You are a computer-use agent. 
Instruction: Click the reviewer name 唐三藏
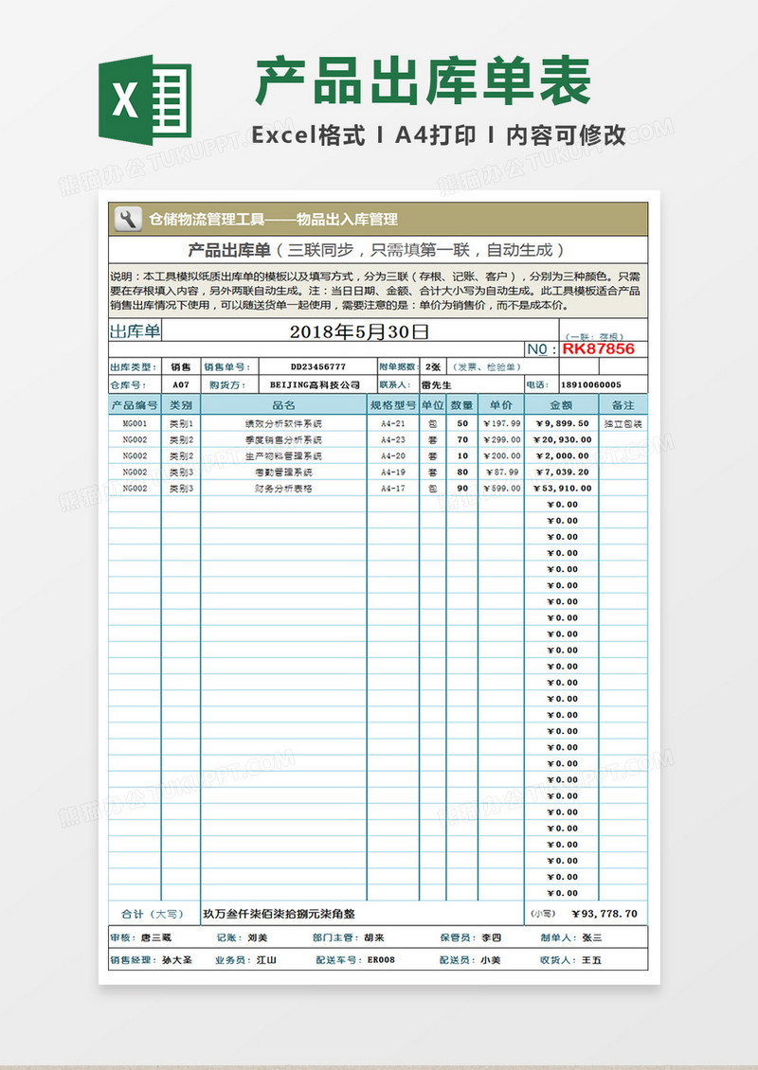pos(157,937)
